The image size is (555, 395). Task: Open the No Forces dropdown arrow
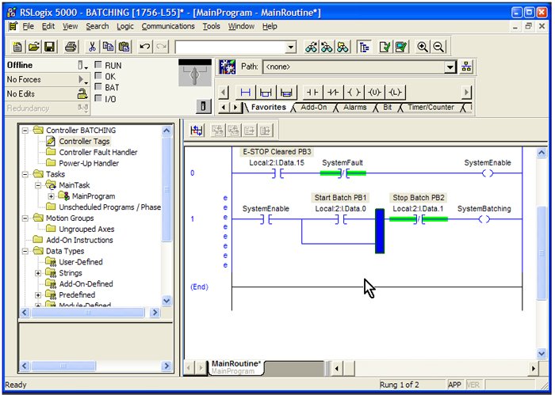click(82, 79)
